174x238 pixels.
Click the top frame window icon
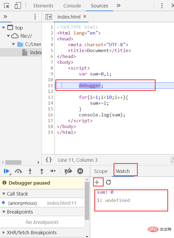tap(10, 27)
